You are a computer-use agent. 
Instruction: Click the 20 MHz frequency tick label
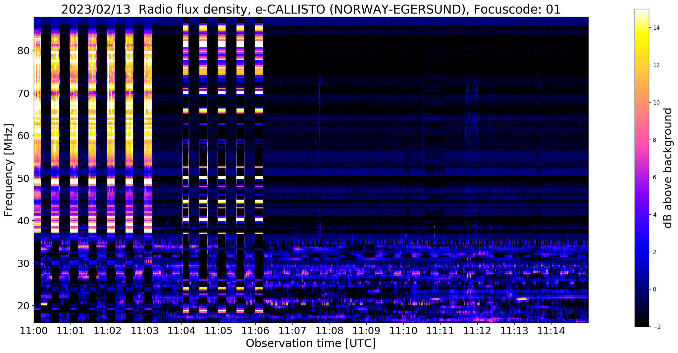point(23,305)
